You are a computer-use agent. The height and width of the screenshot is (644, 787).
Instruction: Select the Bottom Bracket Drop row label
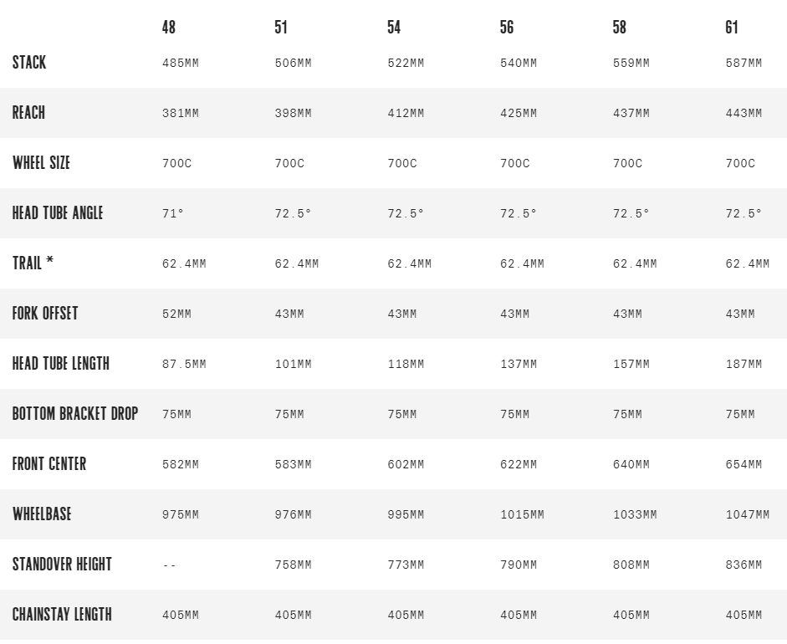[75, 414]
